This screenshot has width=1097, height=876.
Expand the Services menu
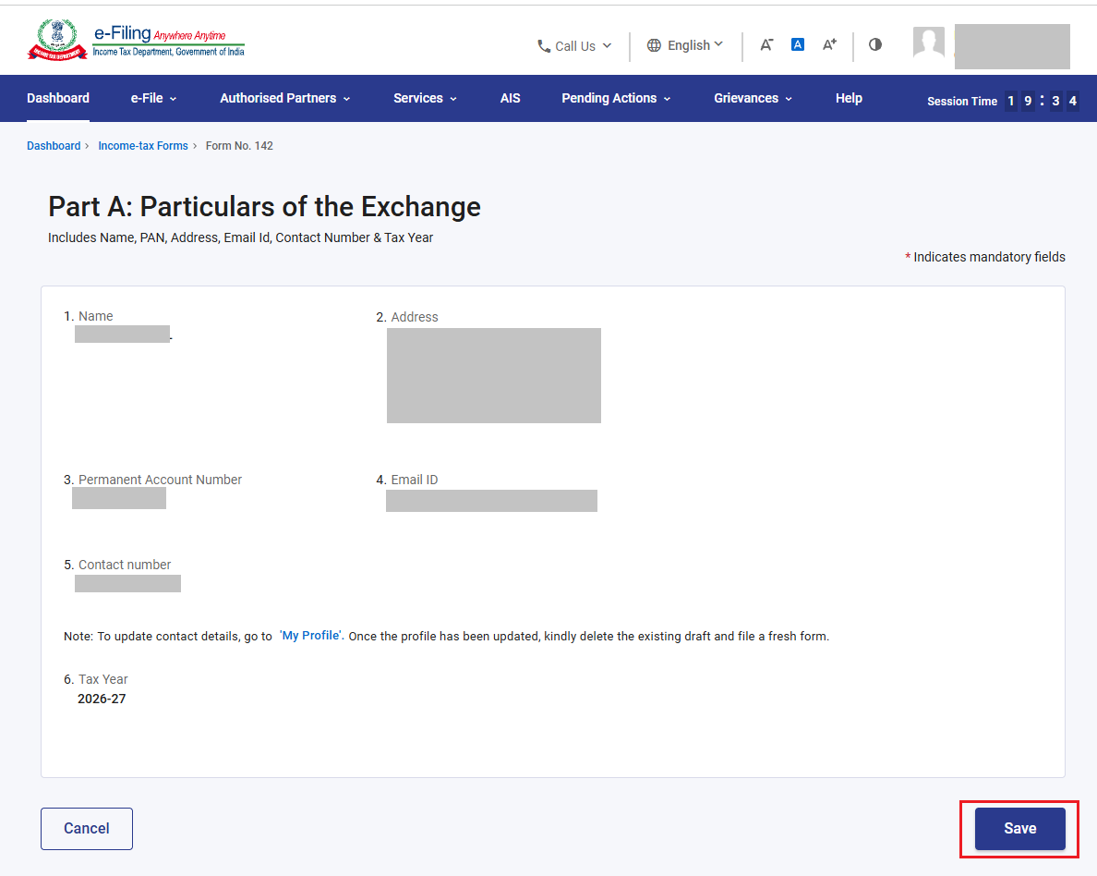pyautogui.click(x=425, y=99)
